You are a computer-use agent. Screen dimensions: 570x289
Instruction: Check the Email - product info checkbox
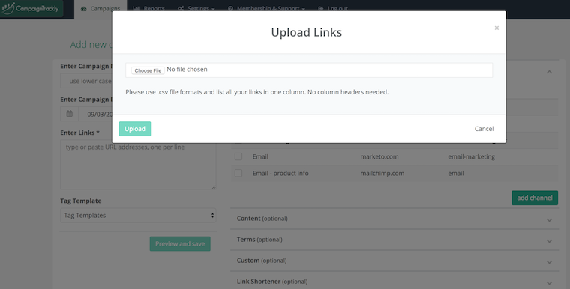(x=238, y=173)
